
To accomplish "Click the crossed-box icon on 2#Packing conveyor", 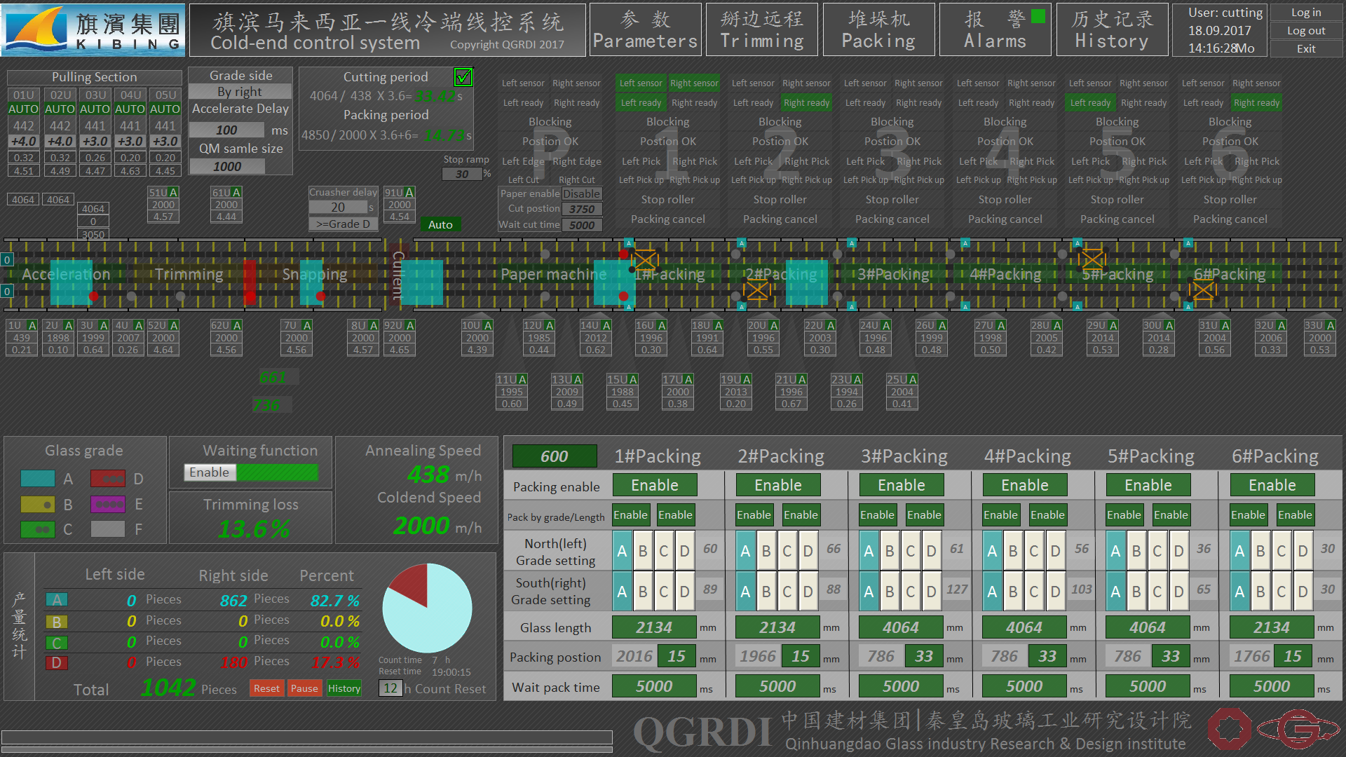I will point(756,289).
